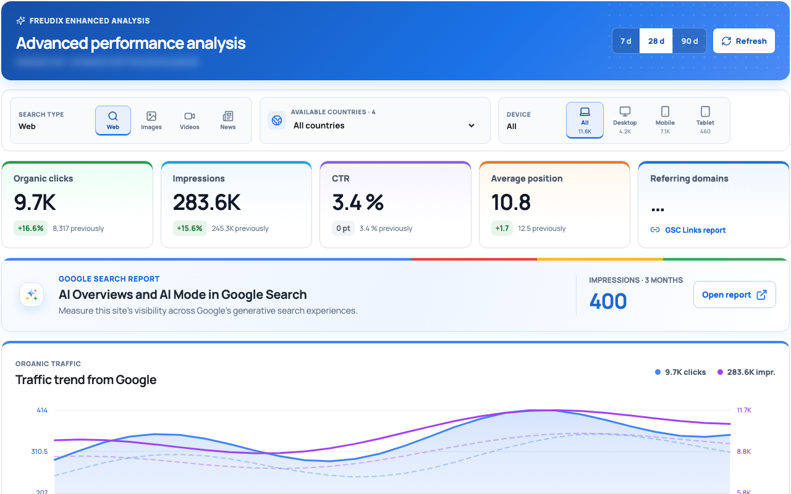Click the CTR card
Image resolution: width=791 pixels, height=494 pixels.
point(395,205)
